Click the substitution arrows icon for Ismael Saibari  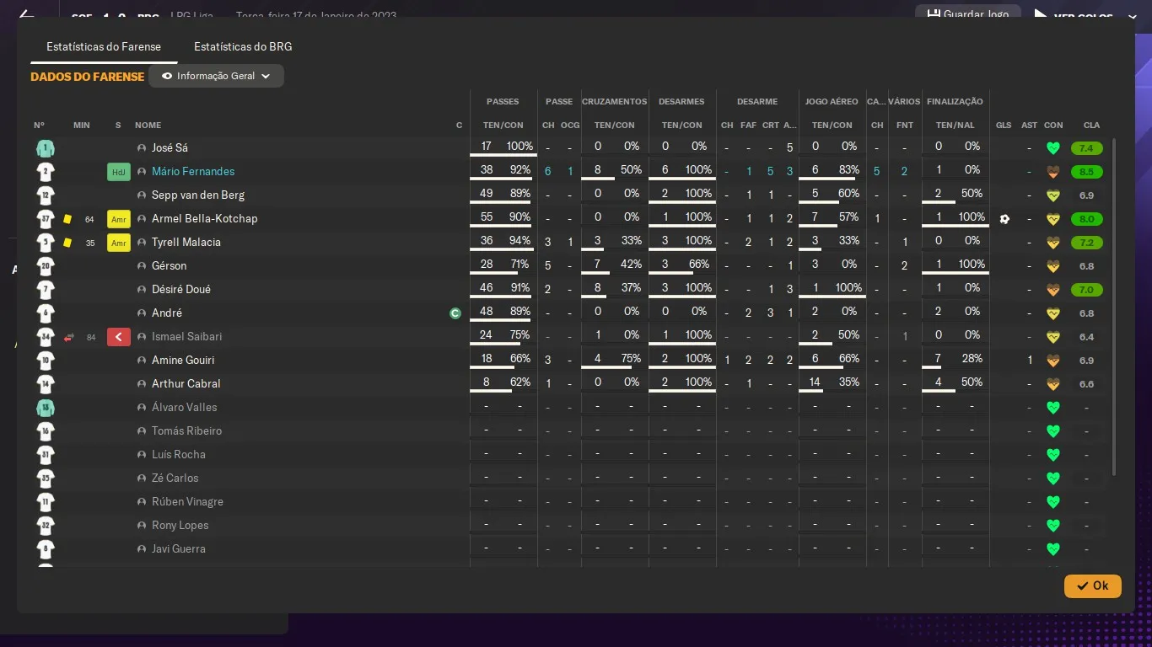[x=69, y=337]
